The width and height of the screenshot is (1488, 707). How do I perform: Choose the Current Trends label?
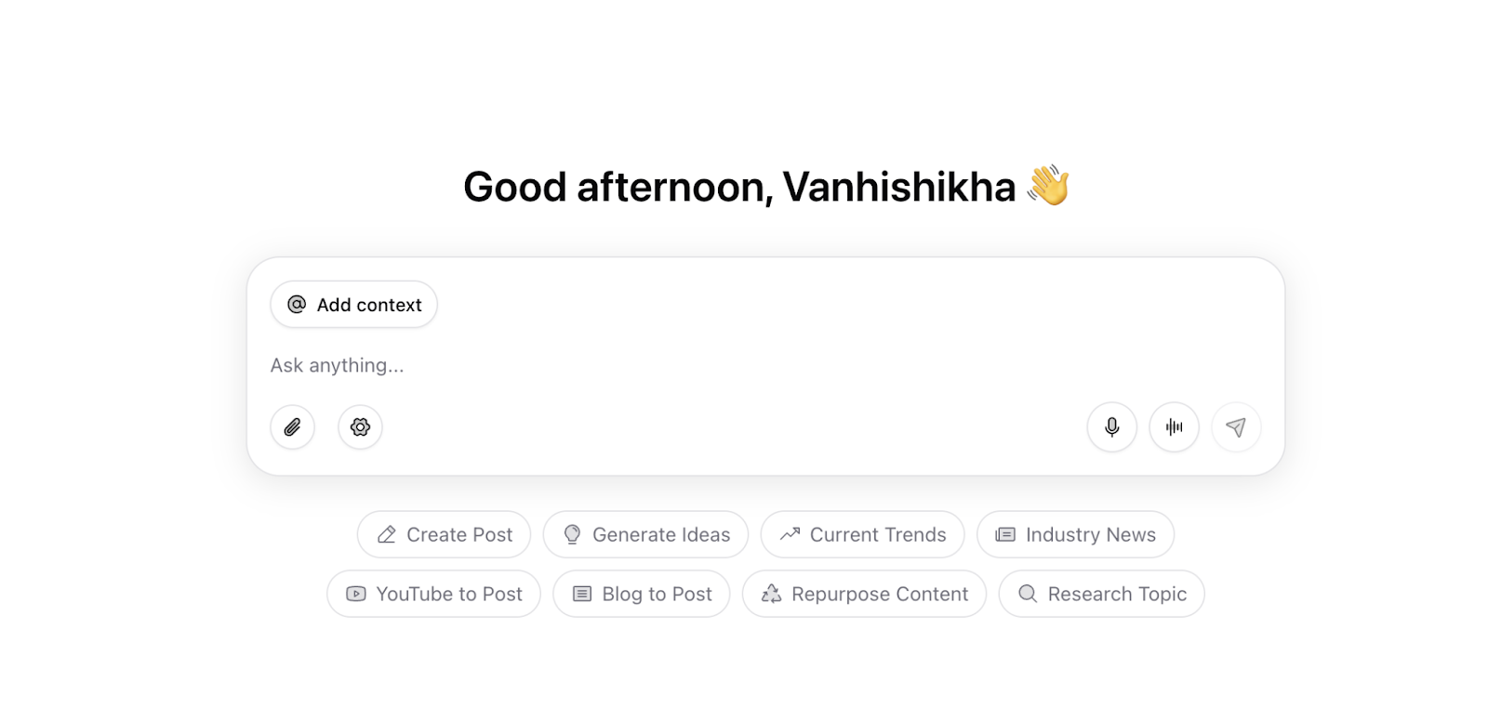[x=878, y=535]
